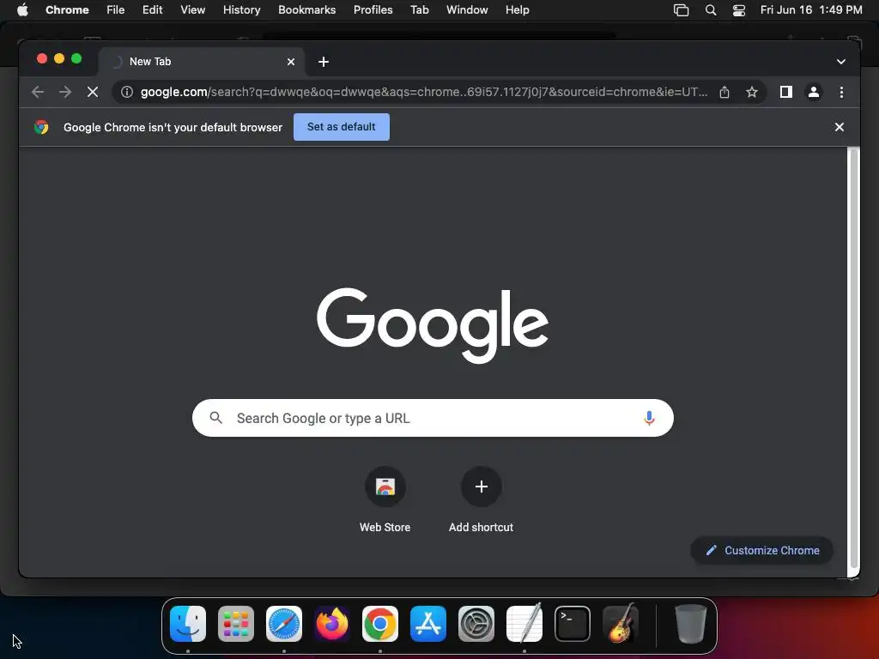The image size is (879, 659).
Task: Dismiss the default browser infobar
Action: (840, 127)
